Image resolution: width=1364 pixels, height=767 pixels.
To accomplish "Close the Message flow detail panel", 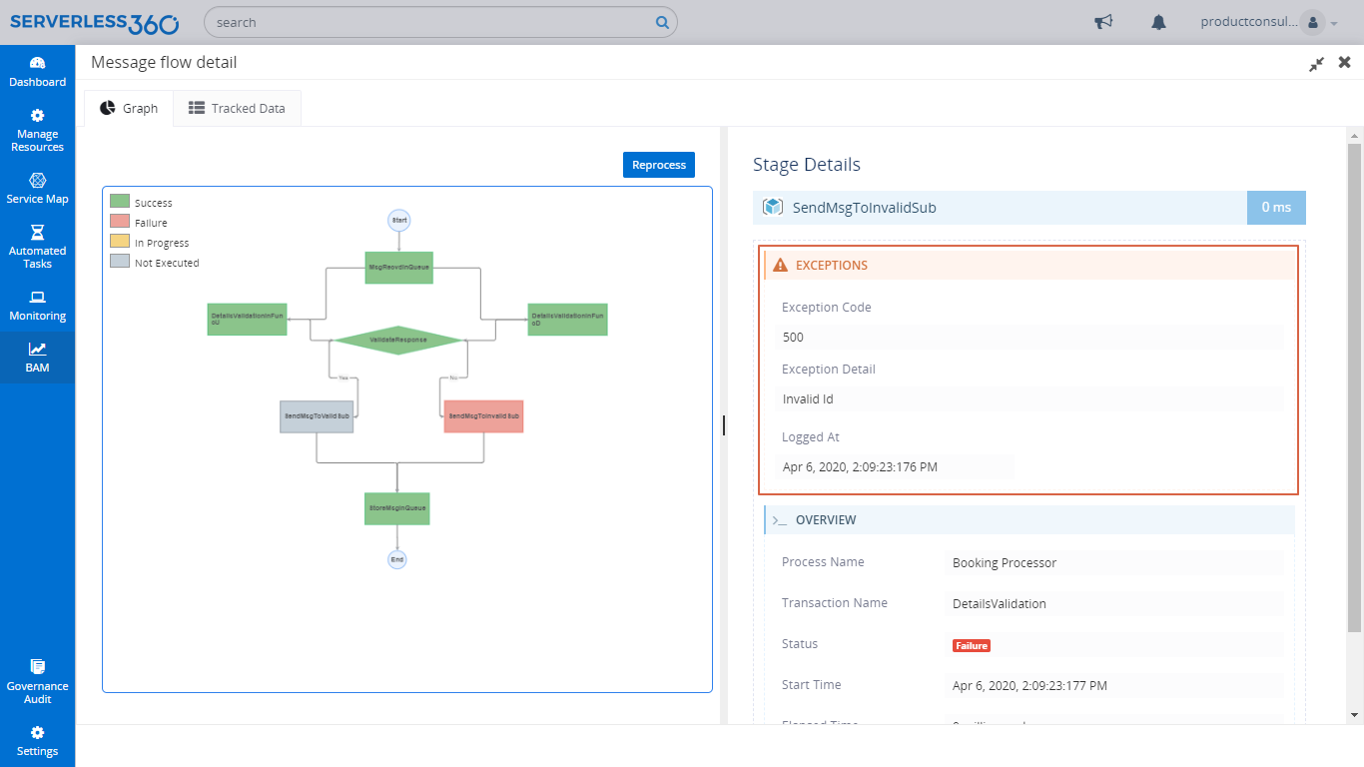I will 1345,62.
